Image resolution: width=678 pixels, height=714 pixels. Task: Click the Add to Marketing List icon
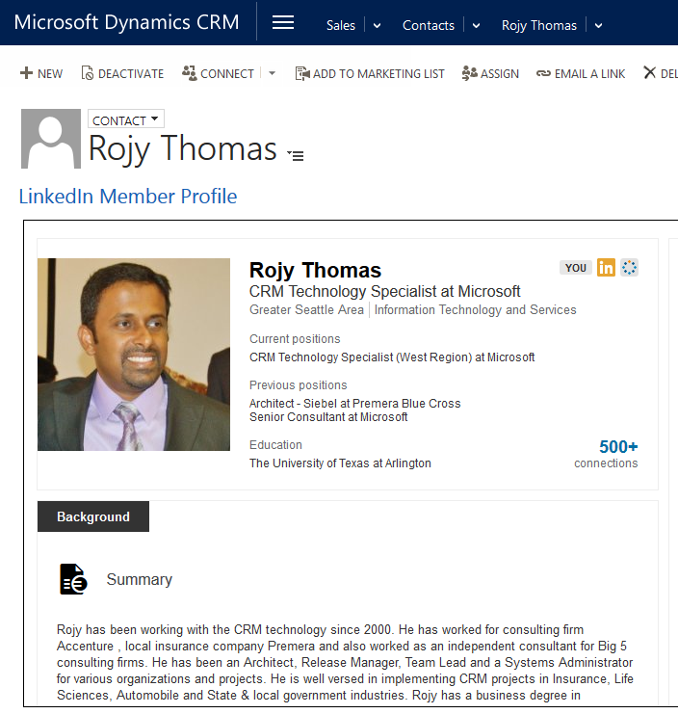pos(302,73)
